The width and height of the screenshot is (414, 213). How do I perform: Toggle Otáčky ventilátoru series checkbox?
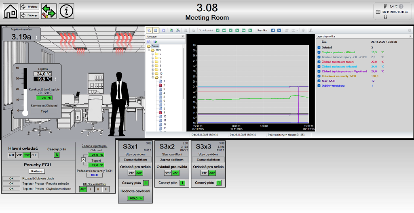click(x=319, y=86)
